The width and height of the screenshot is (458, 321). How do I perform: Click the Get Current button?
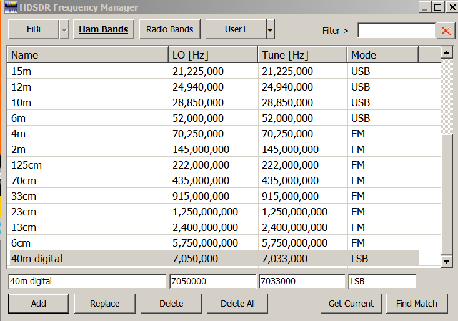pos(351,304)
